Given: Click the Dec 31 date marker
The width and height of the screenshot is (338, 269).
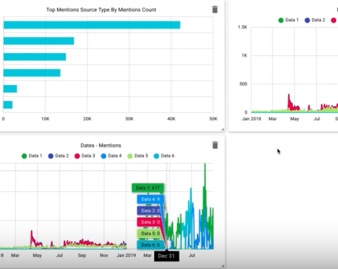Looking at the screenshot, I should [x=166, y=256].
